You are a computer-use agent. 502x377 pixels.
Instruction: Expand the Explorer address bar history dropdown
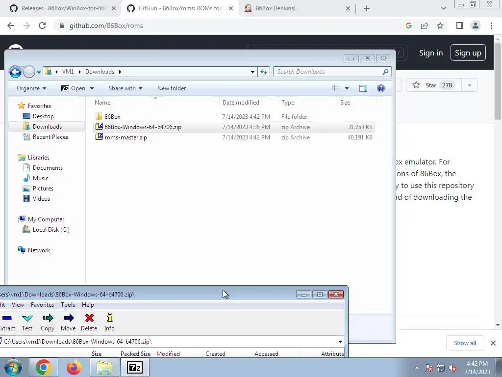click(x=252, y=72)
